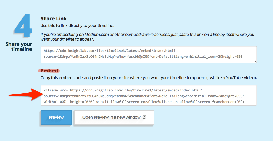Click the source parameter line in the embed code

[x=144, y=96]
